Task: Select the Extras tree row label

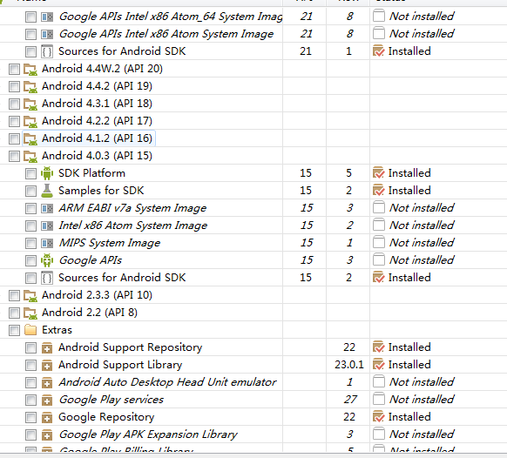Action: point(57,330)
